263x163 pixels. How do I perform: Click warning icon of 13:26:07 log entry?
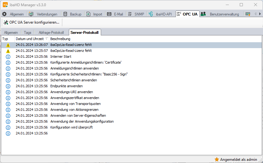8,45
